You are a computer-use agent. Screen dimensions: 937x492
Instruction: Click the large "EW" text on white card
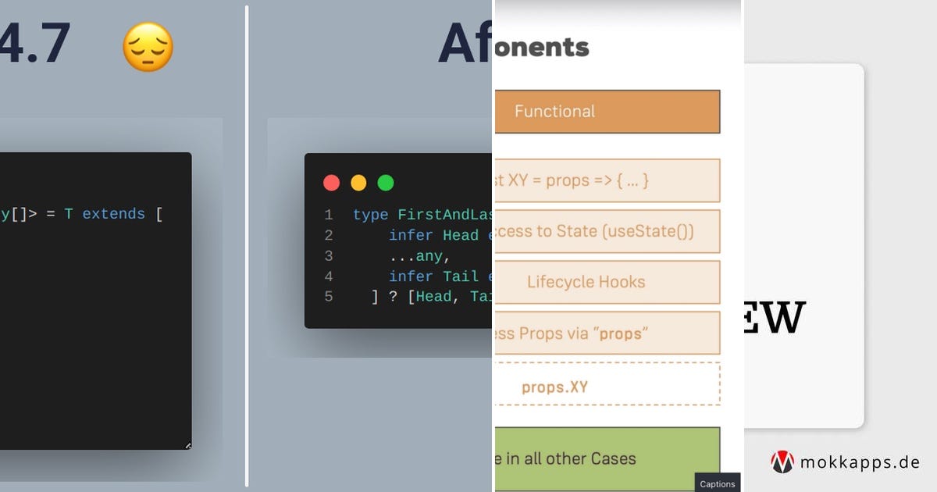(775, 318)
